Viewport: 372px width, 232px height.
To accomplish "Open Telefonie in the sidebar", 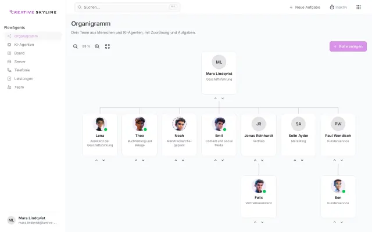I will (33, 70).
